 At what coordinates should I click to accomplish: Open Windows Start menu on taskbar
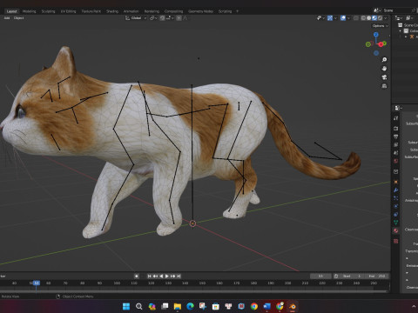pos(126,306)
